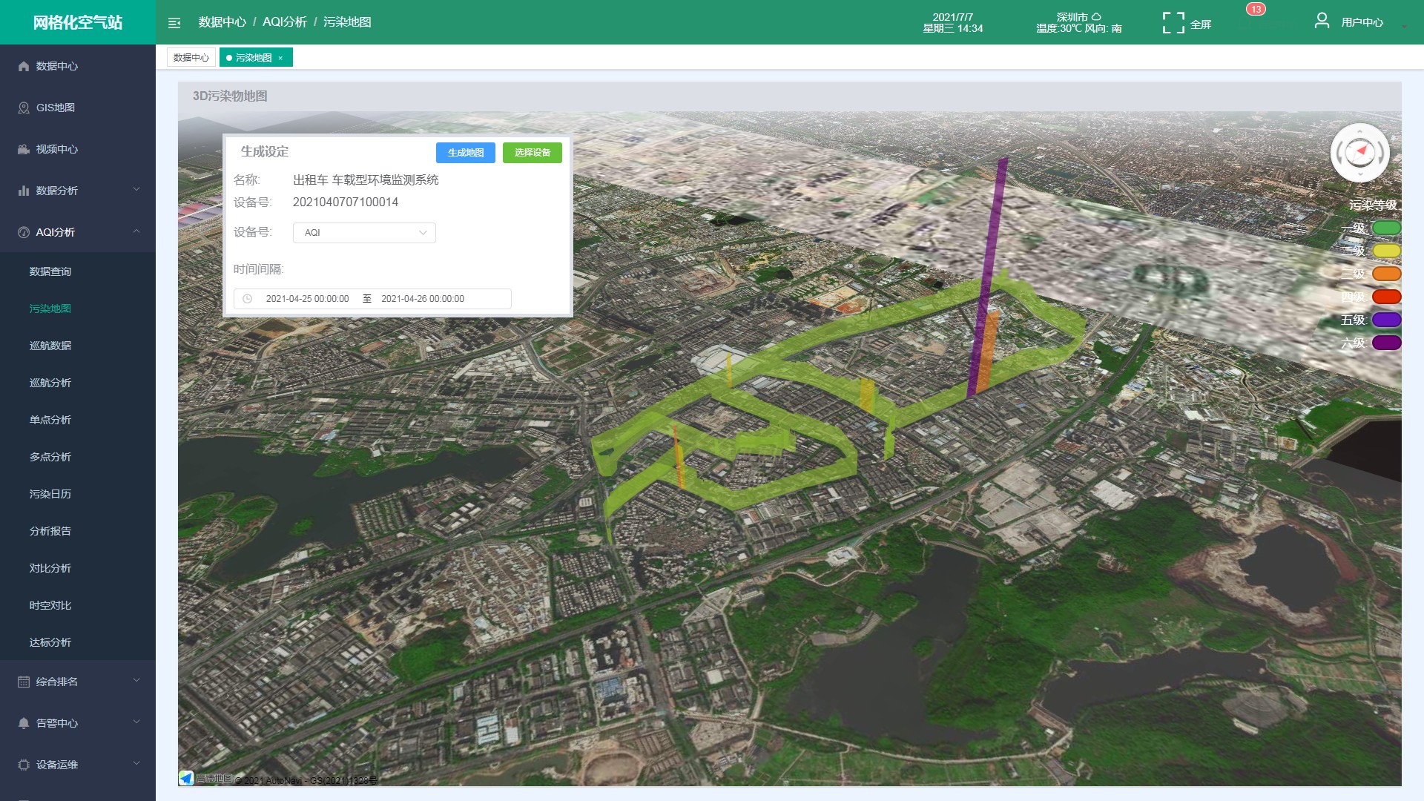Click device number 2021040707100014
The image size is (1424, 801).
tap(346, 202)
